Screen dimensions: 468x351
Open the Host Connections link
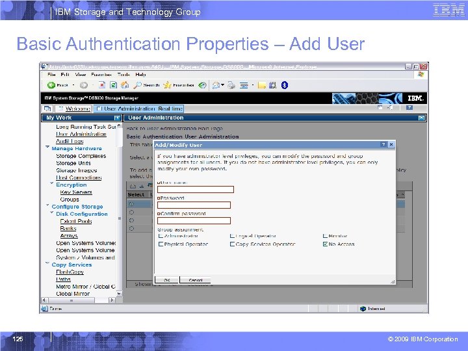79,177
